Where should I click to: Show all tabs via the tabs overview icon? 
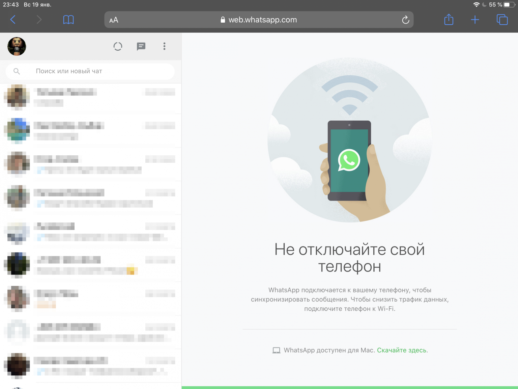pyautogui.click(x=502, y=20)
